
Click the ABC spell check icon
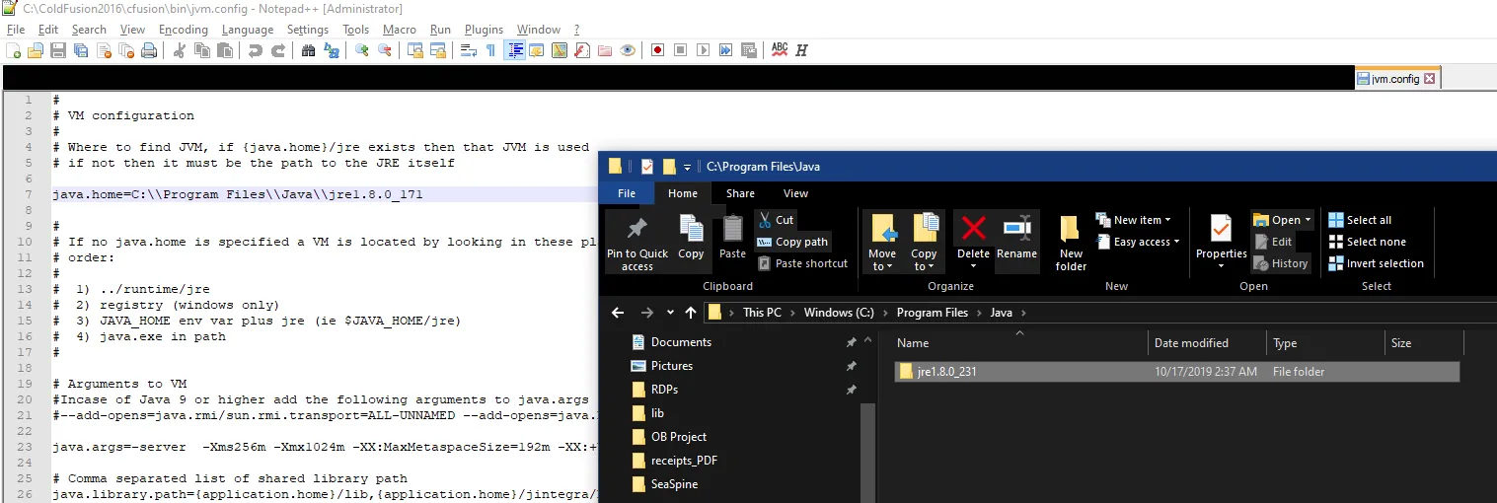pyautogui.click(x=779, y=50)
